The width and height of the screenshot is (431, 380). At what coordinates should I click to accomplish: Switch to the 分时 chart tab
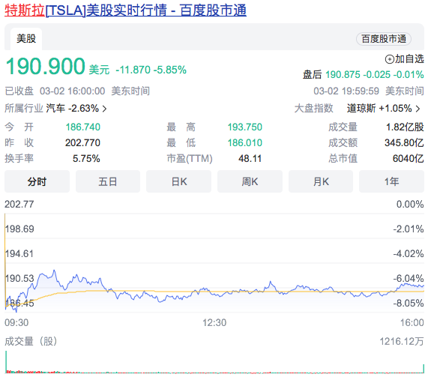pyautogui.click(x=37, y=181)
